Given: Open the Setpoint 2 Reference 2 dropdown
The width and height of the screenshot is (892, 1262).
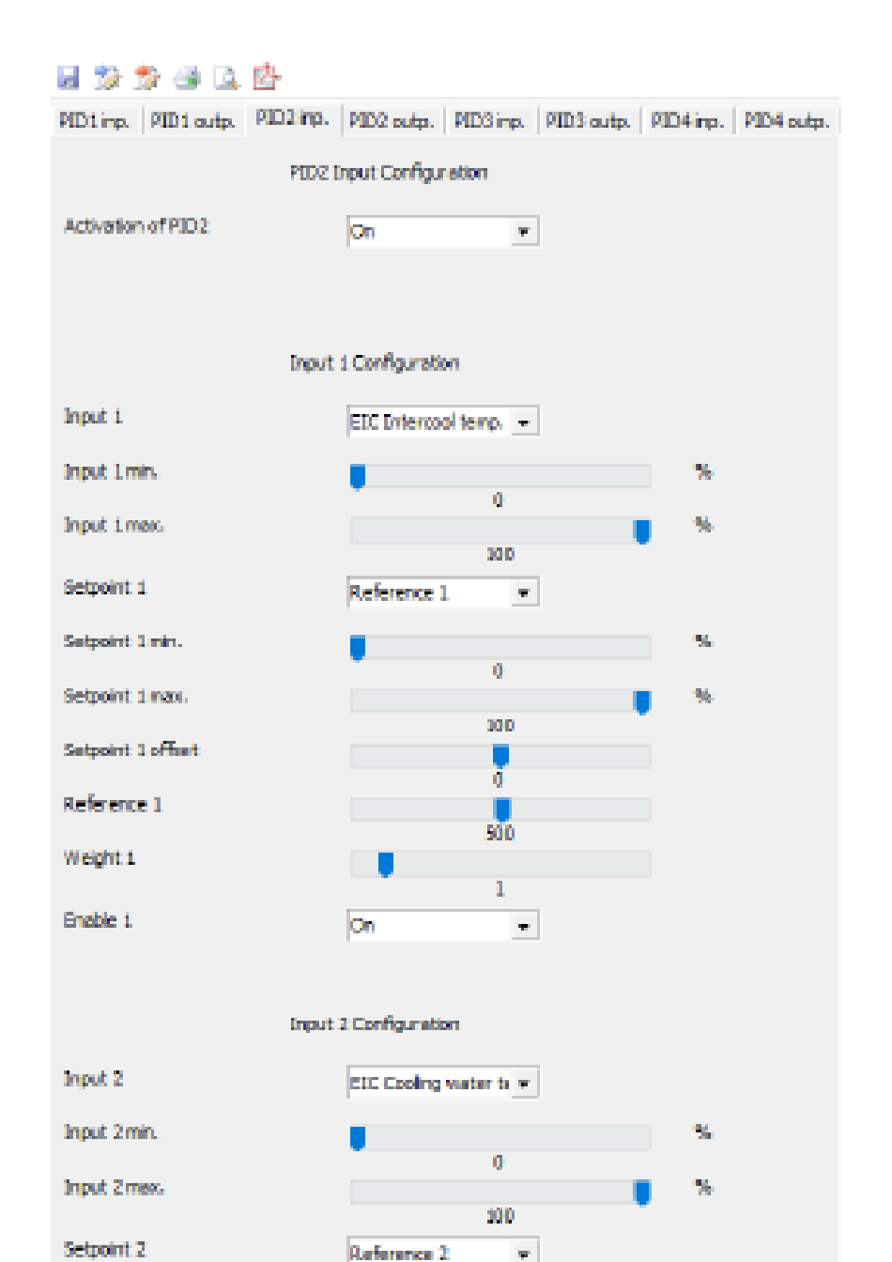Looking at the screenshot, I should 443,1252.
